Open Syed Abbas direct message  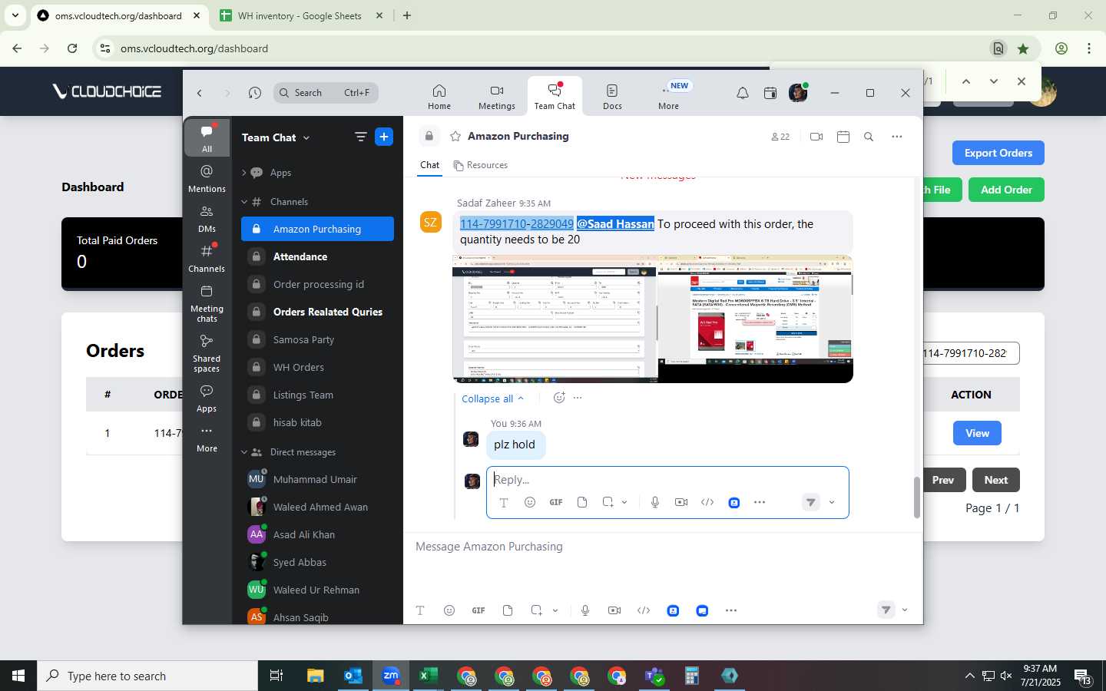pos(317,562)
